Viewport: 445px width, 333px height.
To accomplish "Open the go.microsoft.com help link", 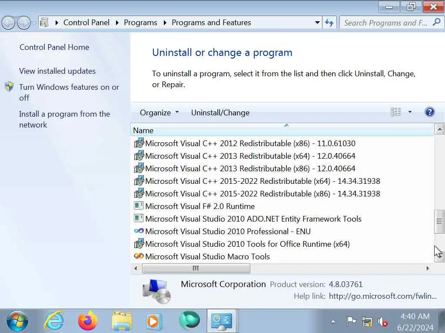I will (382, 296).
